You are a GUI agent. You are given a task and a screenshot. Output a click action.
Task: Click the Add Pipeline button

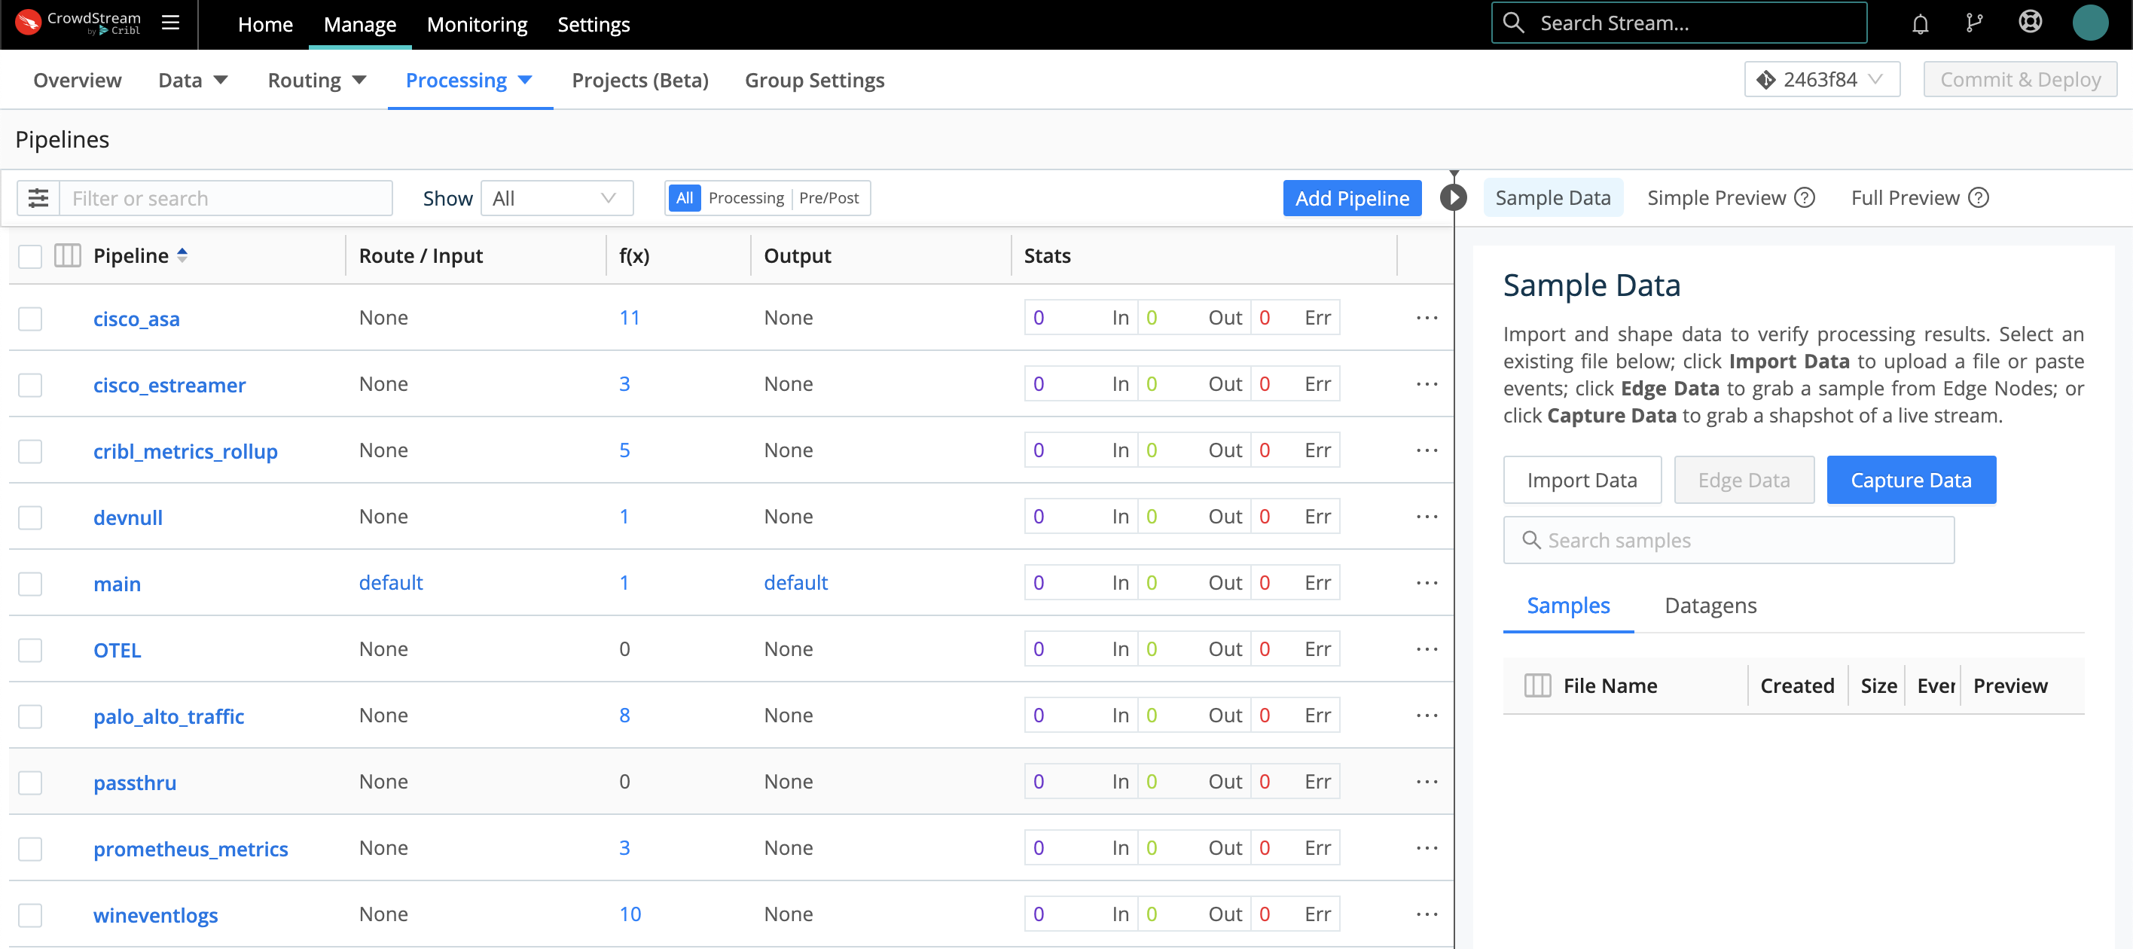(1351, 198)
